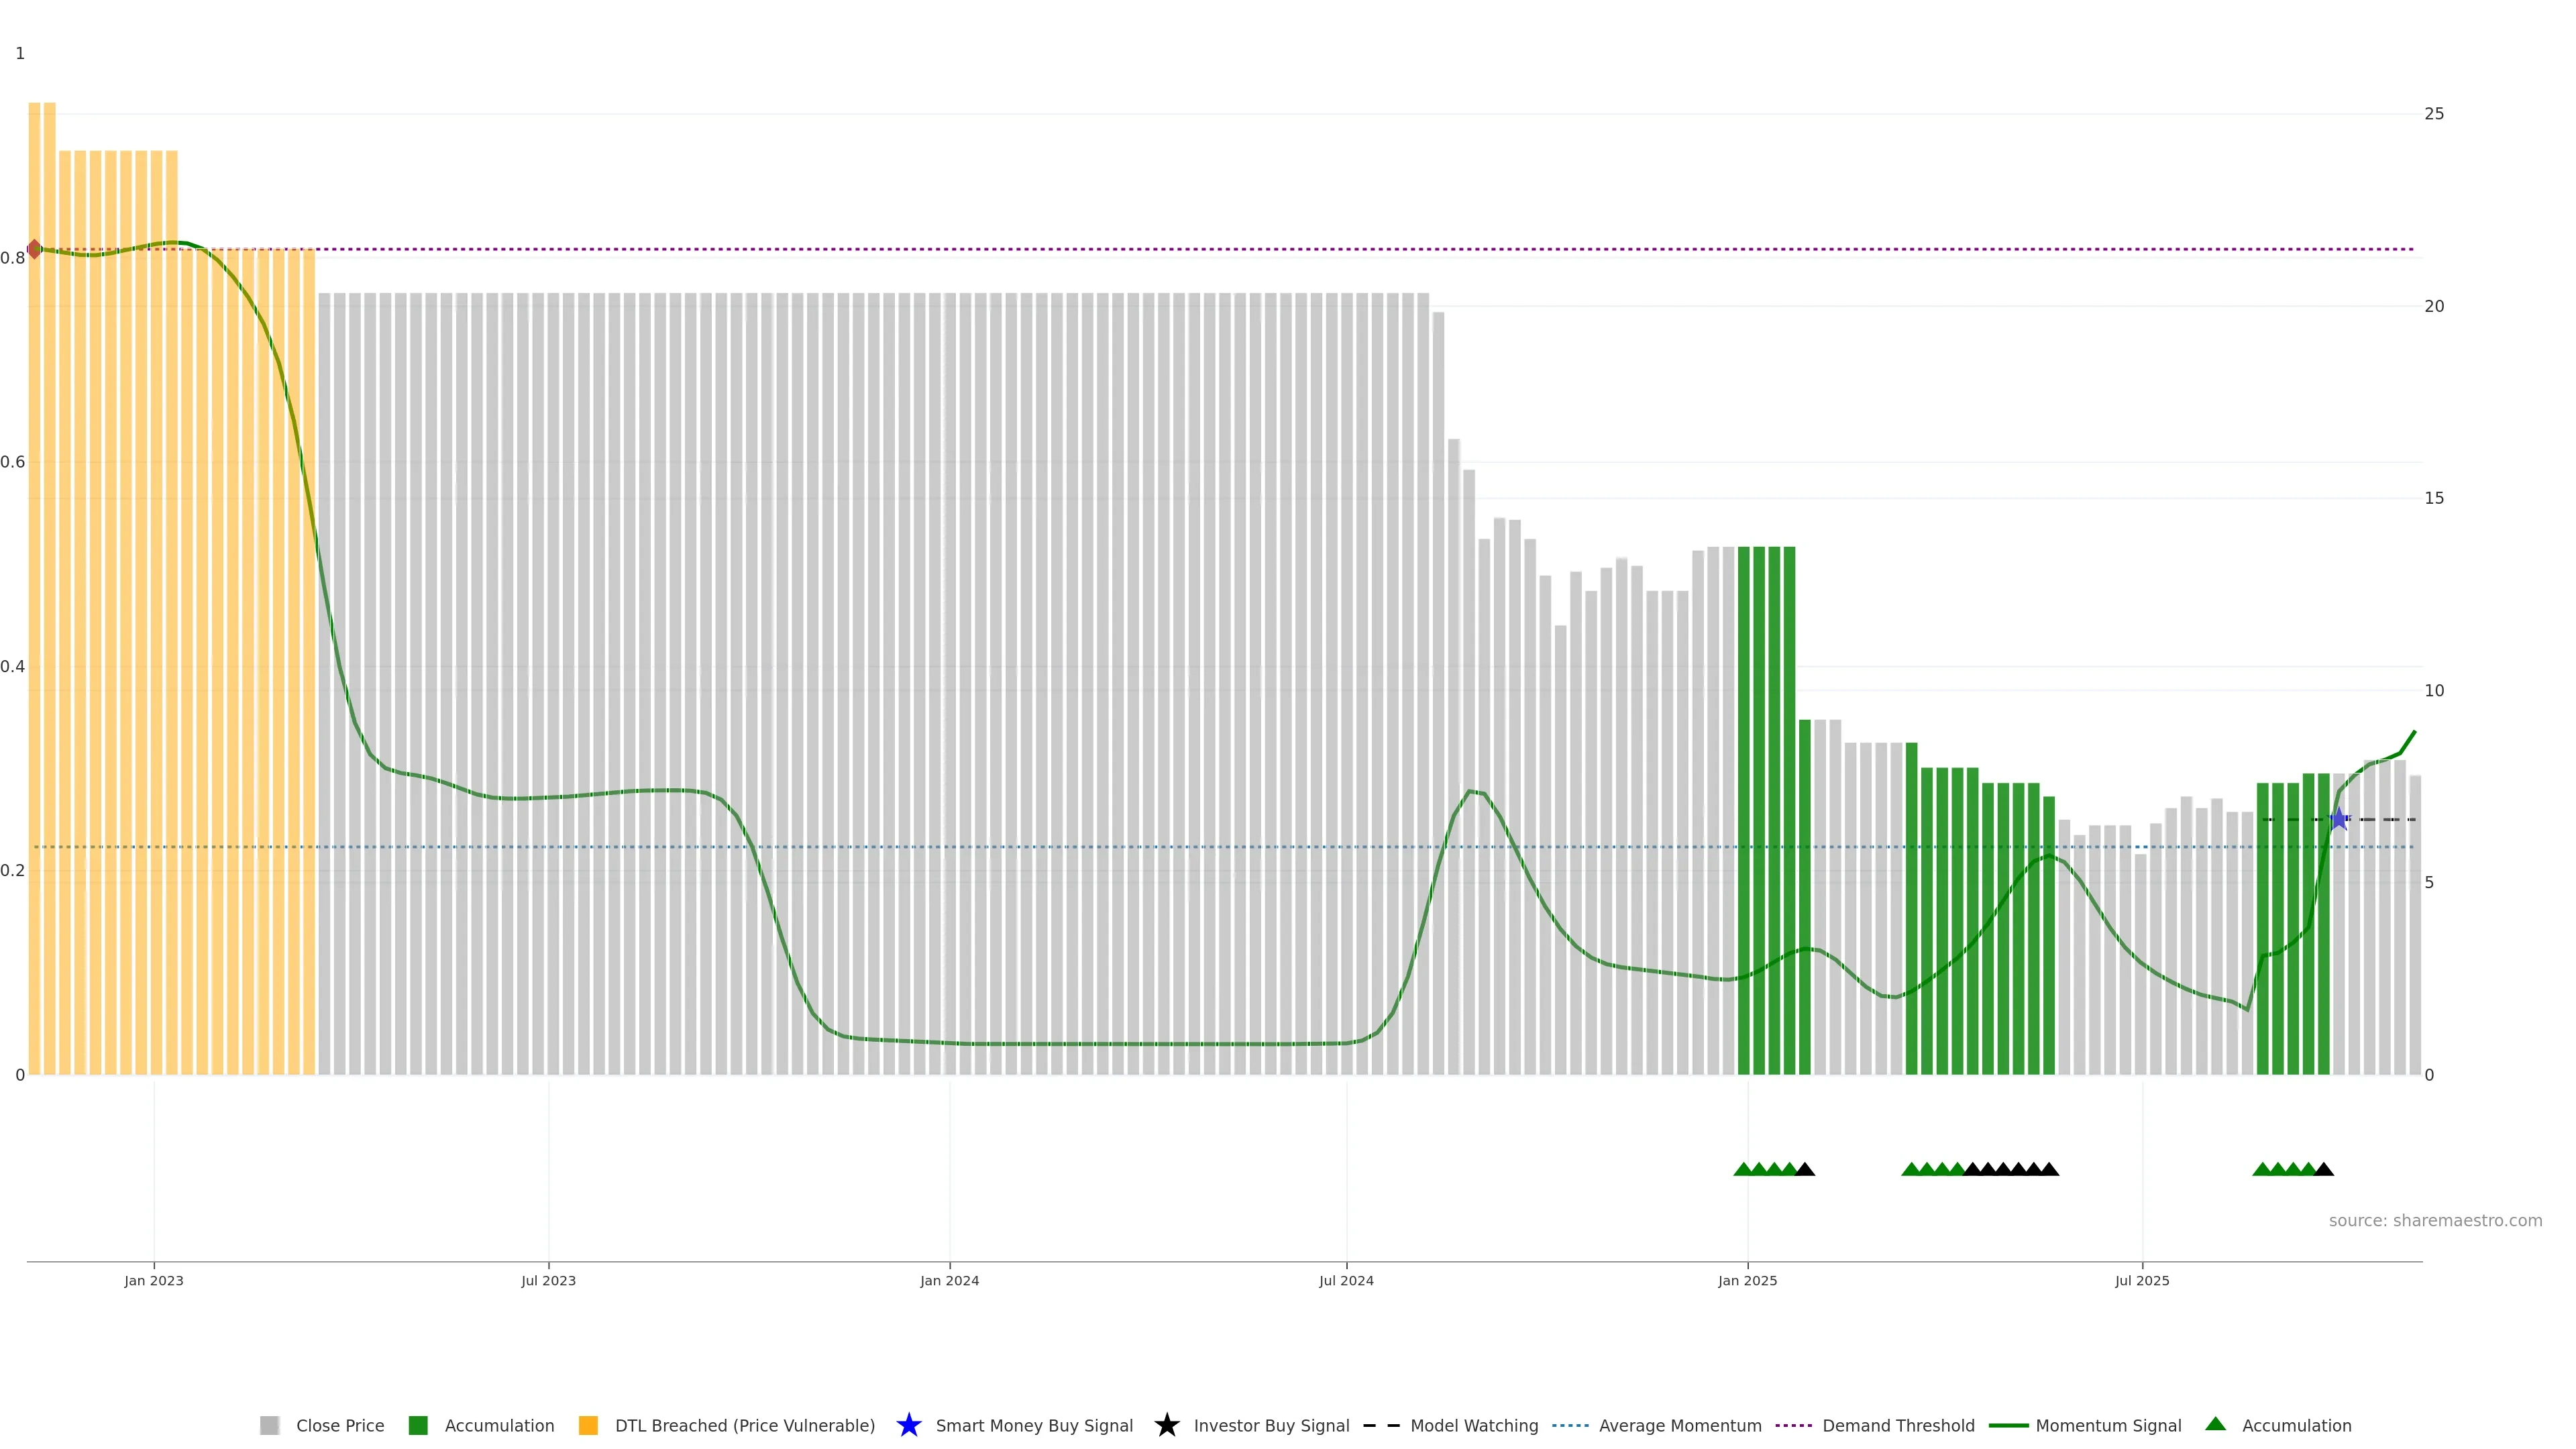Click the blue star marker on the chart
The image size is (2576, 1449).
point(2338,819)
